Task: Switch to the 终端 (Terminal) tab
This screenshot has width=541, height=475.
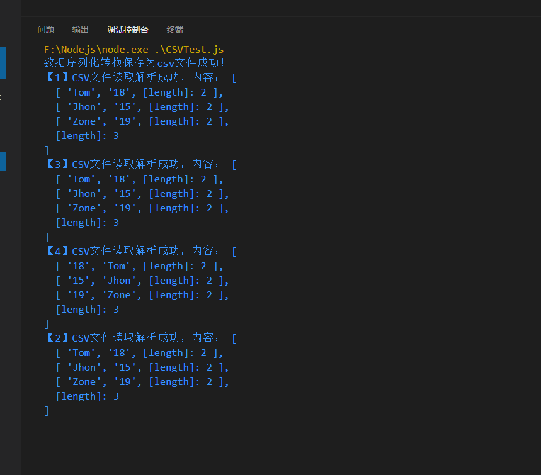Action: [x=174, y=30]
